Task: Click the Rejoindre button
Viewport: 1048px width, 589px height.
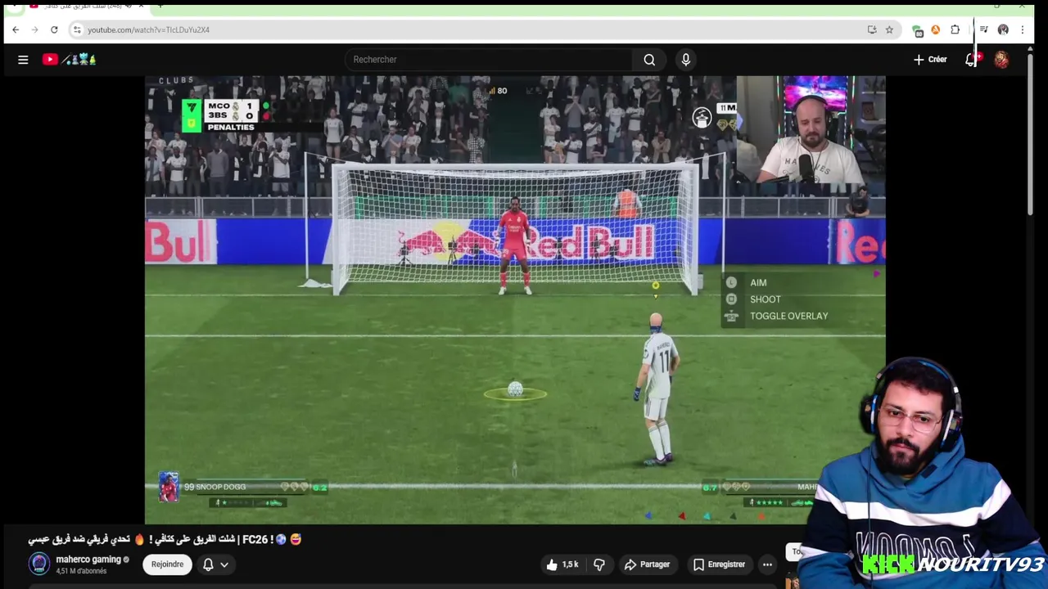Action: 167,564
